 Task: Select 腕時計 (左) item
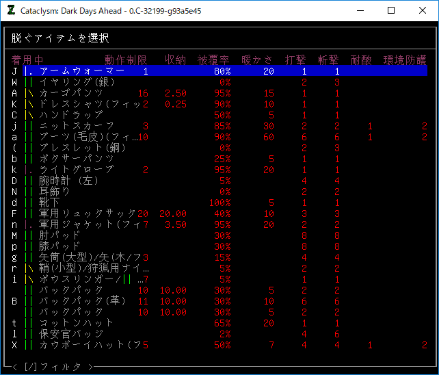point(68,181)
